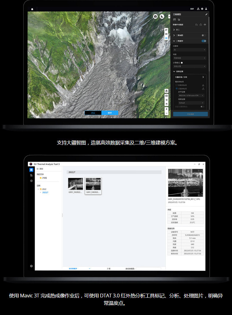The width and height of the screenshot is (232, 315).
Task: Select the 任意坐标系 radio option
Action: pyautogui.click(x=177, y=85)
